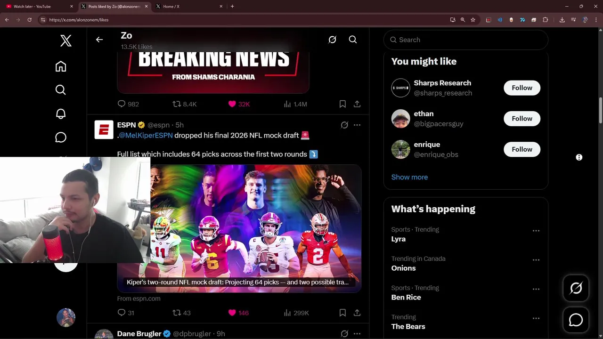The width and height of the screenshot is (603, 339).
Task: Open options for The Bears trend
Action: click(x=536, y=318)
